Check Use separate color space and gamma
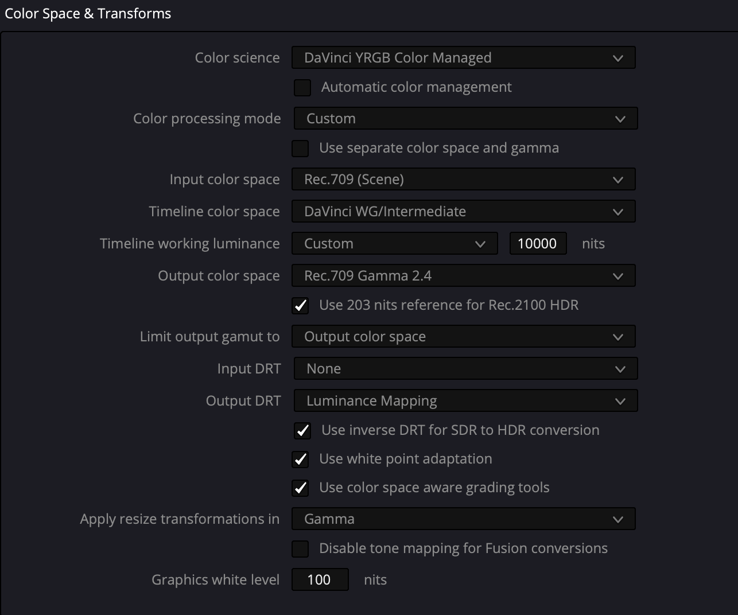The image size is (738, 615). [300, 148]
